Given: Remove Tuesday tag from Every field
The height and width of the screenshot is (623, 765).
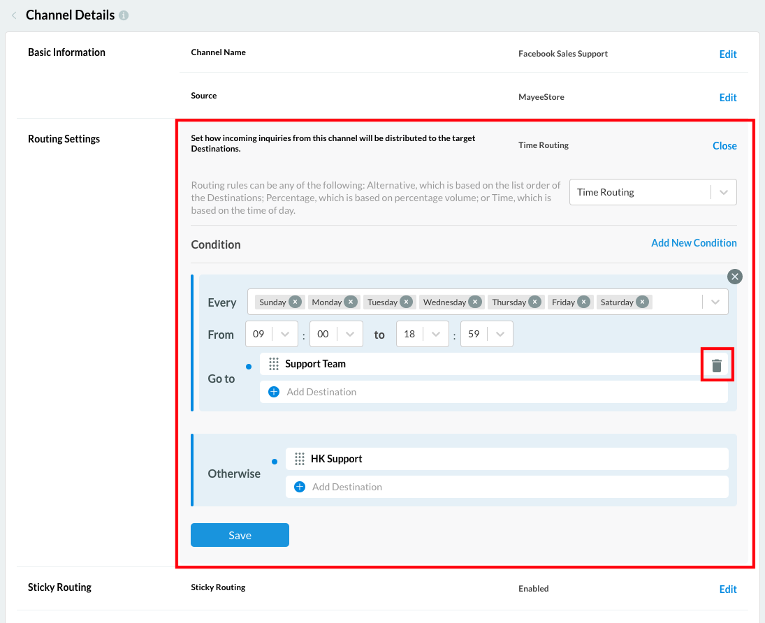Looking at the screenshot, I should pyautogui.click(x=406, y=302).
